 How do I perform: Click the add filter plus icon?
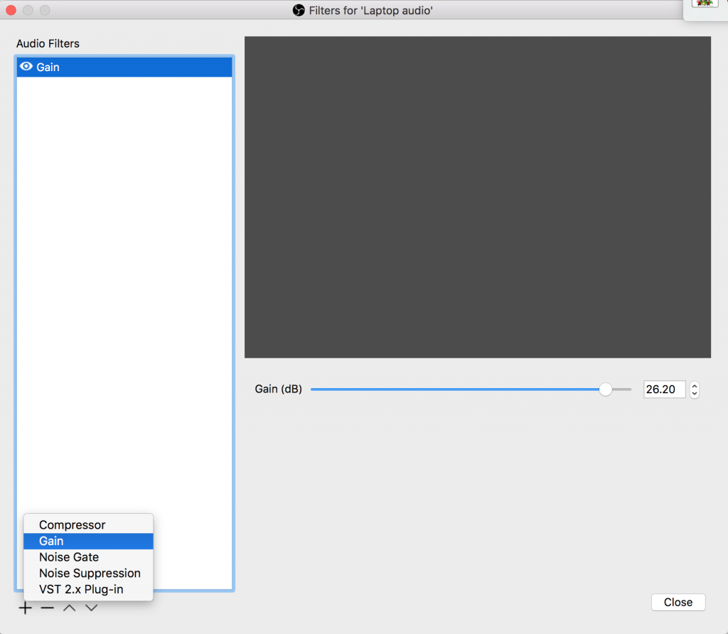point(26,608)
